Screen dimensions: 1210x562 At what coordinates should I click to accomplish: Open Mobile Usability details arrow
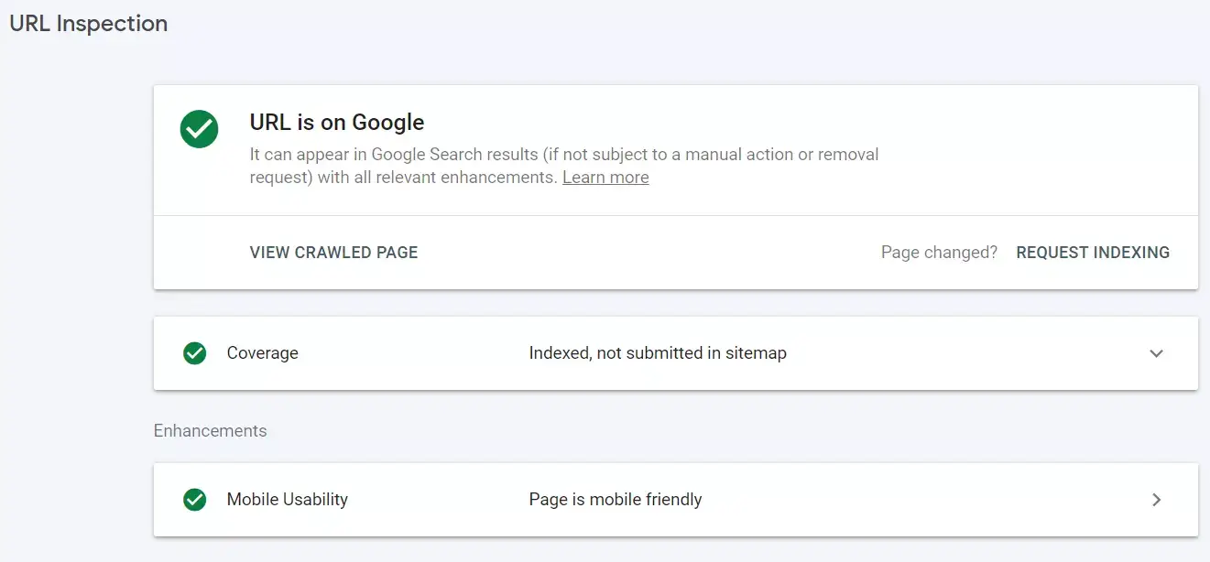[1156, 500]
